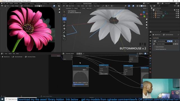Click the blue Z axis on the navigation gizmo
The height and width of the screenshot is (101, 180).
144,12
